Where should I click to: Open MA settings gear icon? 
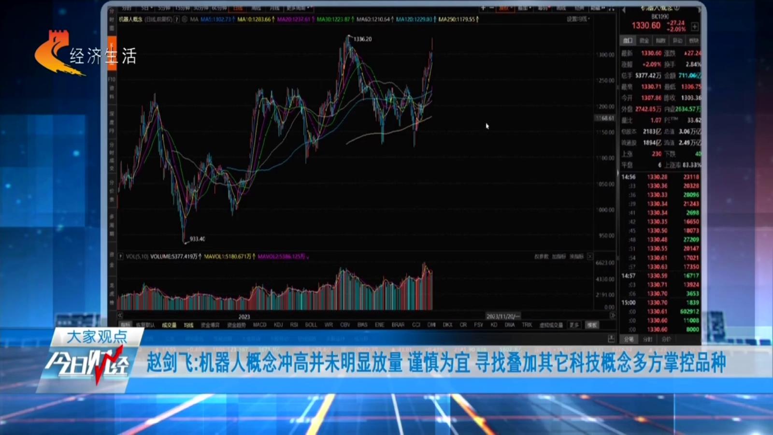click(x=185, y=19)
